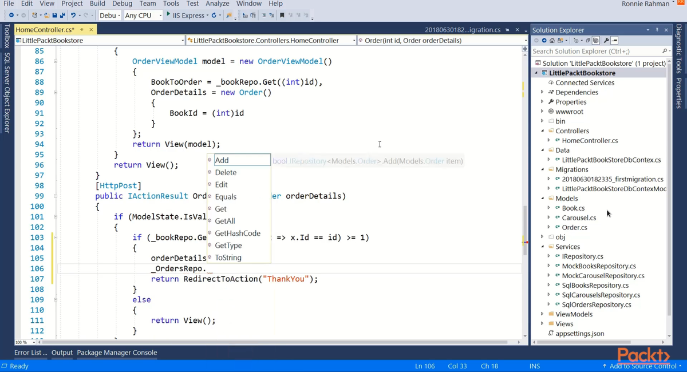Open SQL Server Object Explorer side tab
The image size is (687, 372).
[x=7, y=93]
